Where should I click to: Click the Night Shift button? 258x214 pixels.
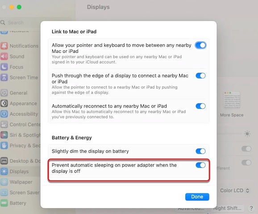227,208
